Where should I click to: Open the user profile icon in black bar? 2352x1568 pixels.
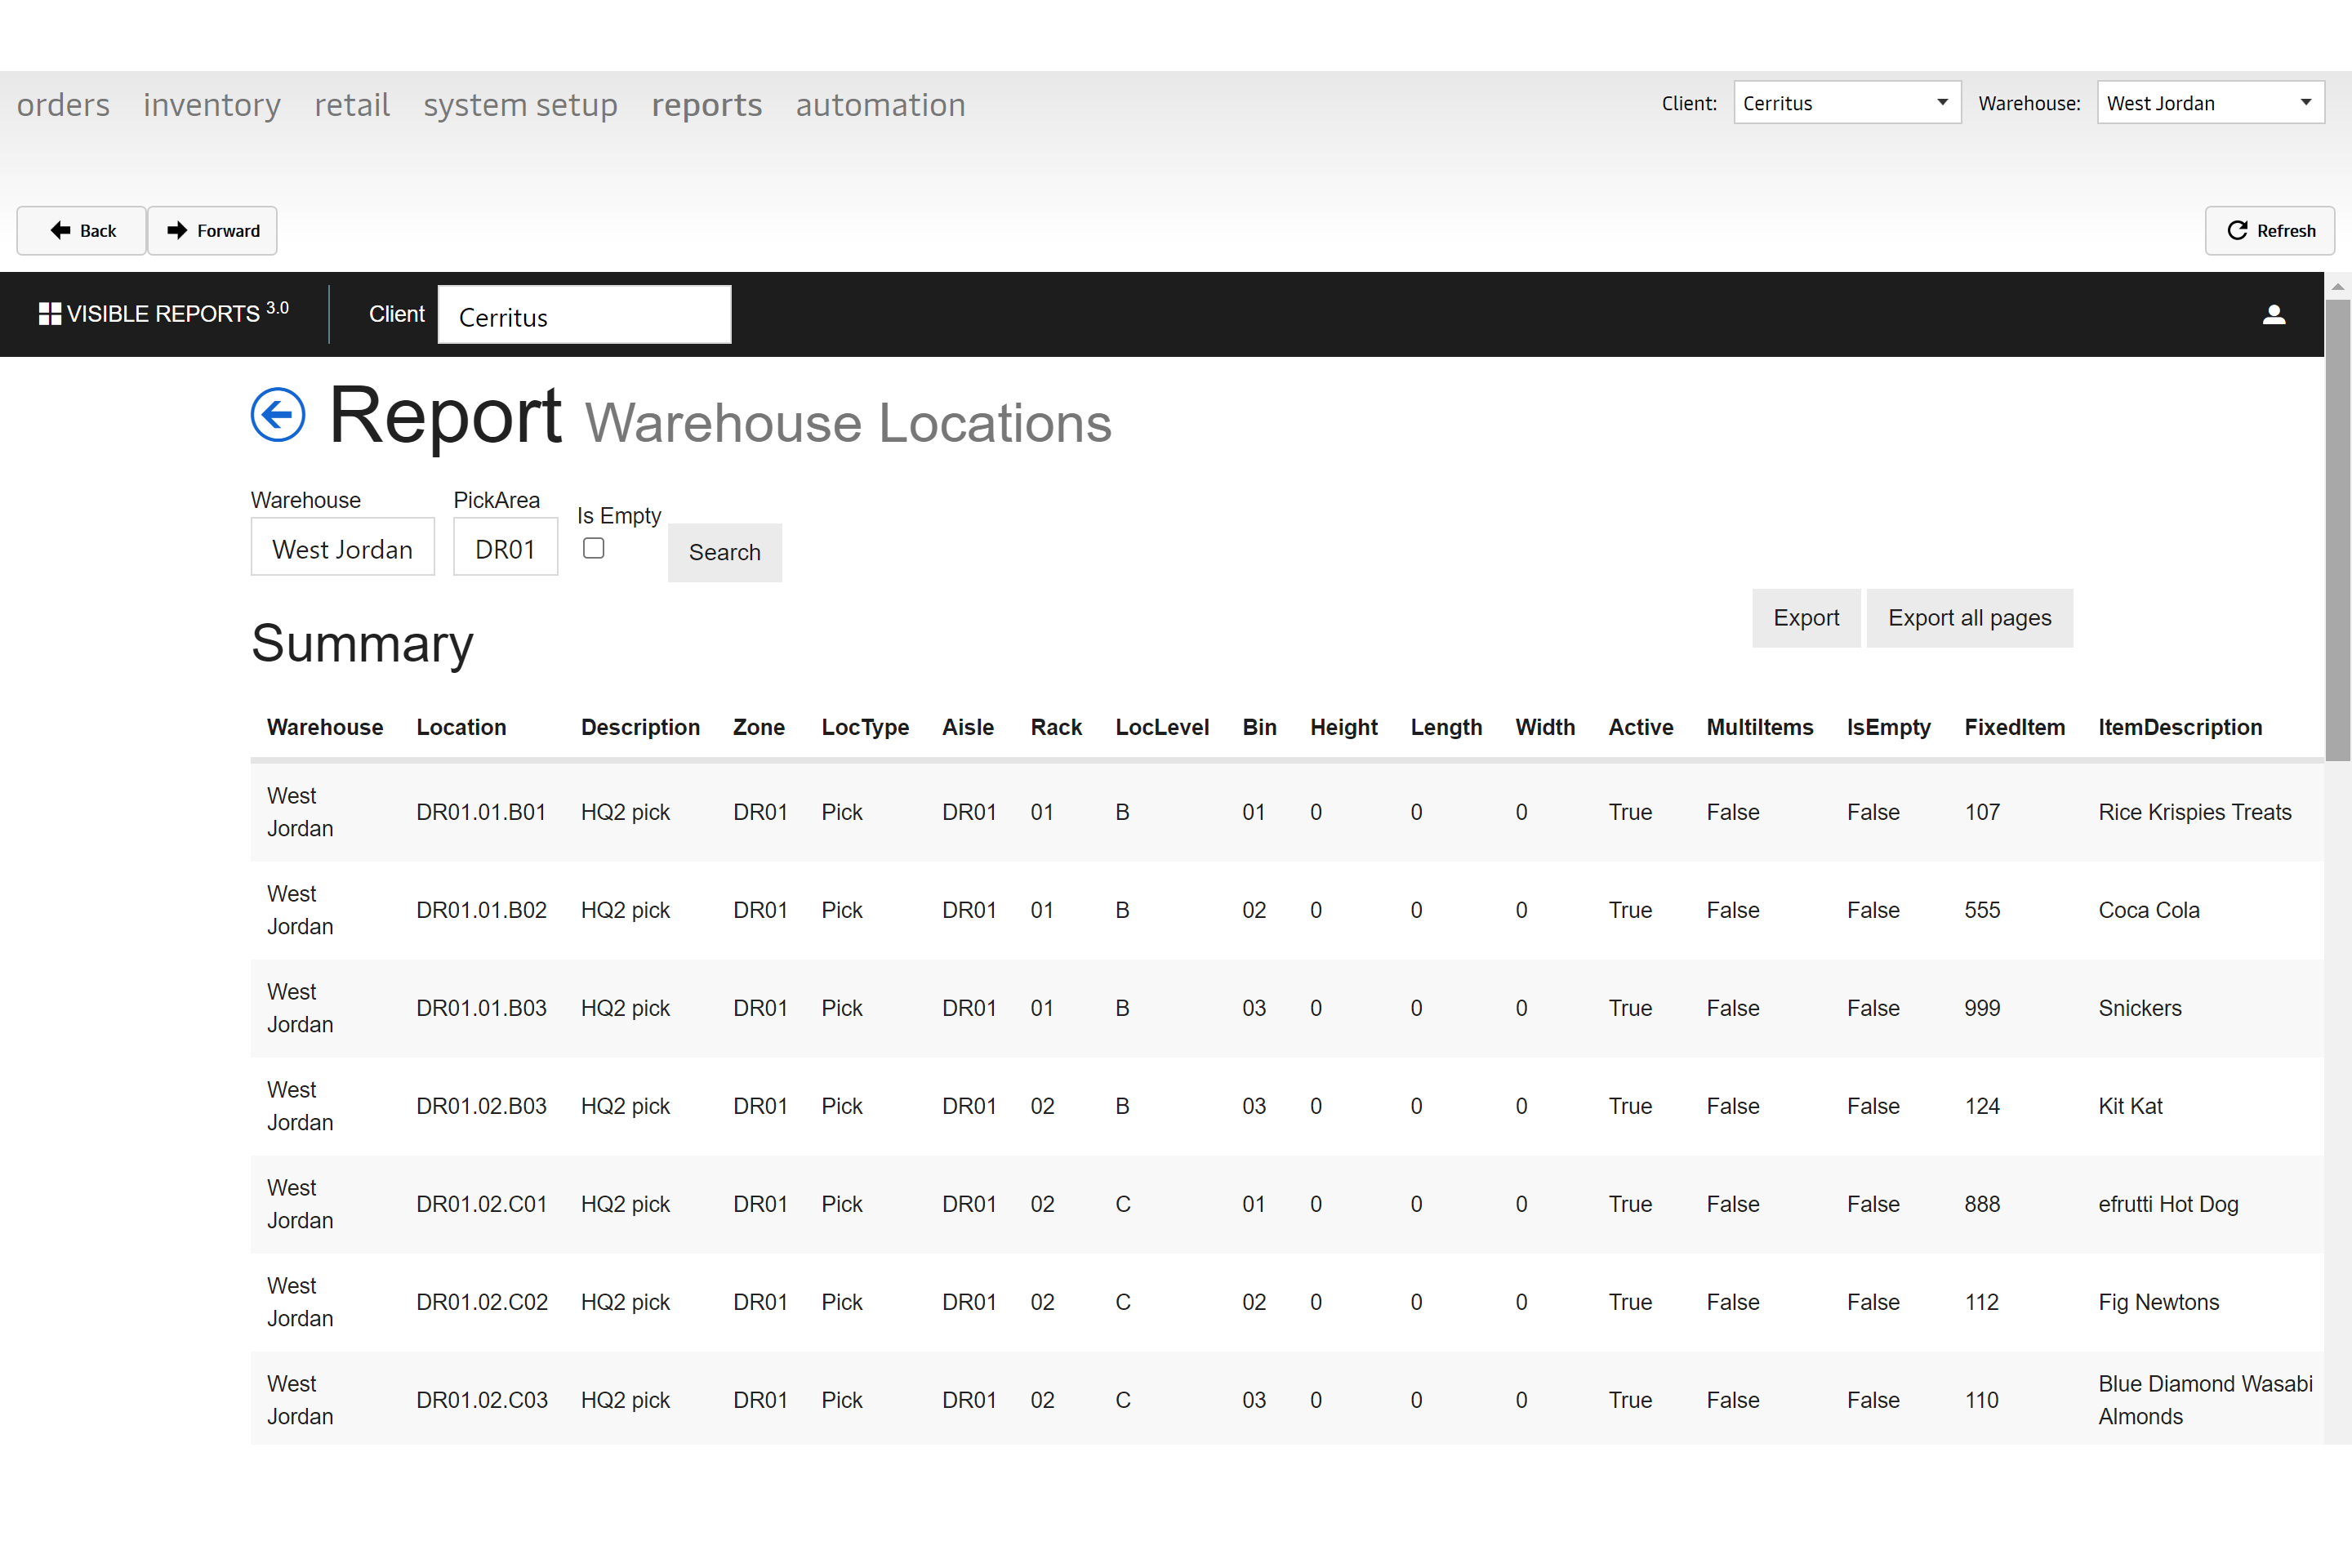pos(2274,314)
